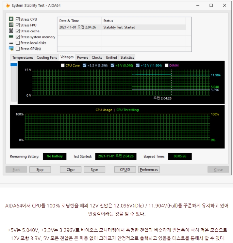
Task: Hide the +3.3 V line in the graph
Action: coord(84,66)
